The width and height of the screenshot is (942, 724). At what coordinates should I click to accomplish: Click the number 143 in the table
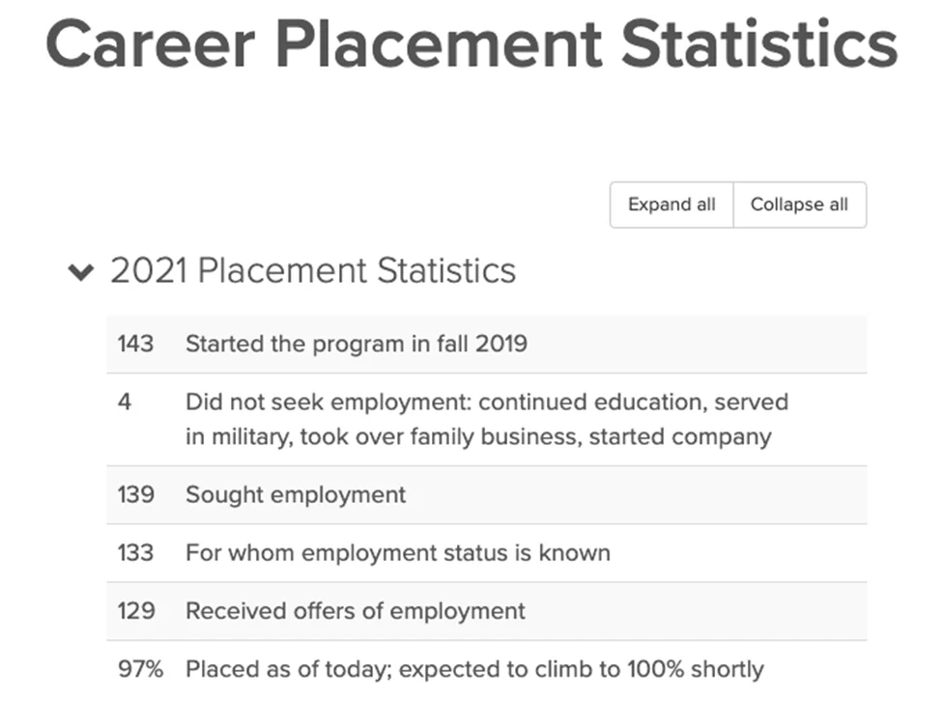(x=135, y=344)
